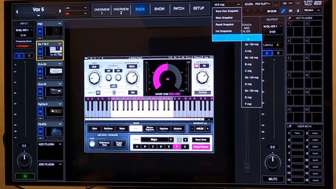Viewport: 336px width, 189px height.
Task: Open the Window dropdown in the top bar
Action: coord(312,10)
